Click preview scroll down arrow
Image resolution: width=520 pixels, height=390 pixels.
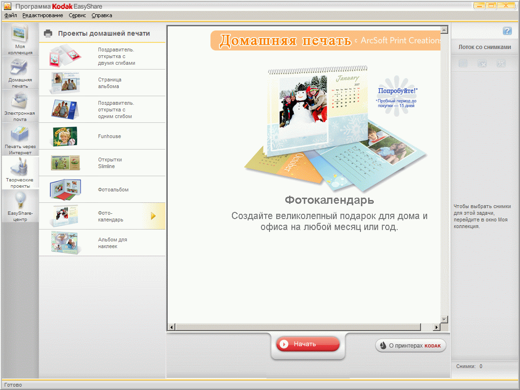(x=444, y=320)
